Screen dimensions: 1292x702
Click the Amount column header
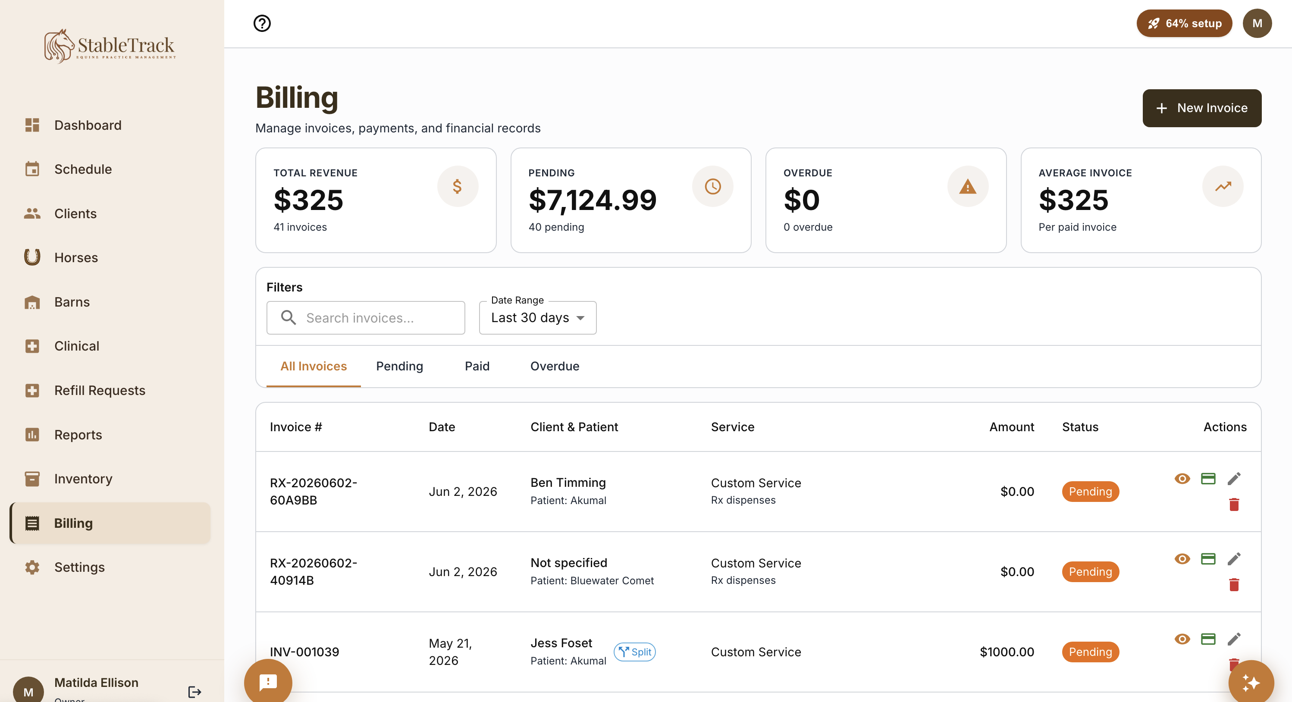click(1011, 427)
